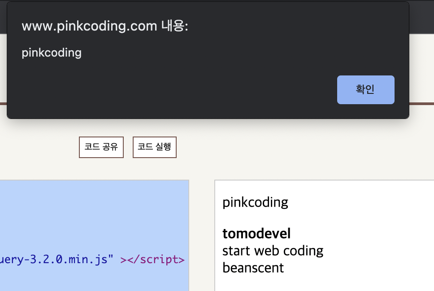Click the 'start web coding' line

pos(273,251)
